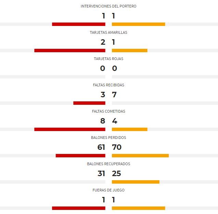Viewport: 218px width, 214px height.
Task: Click the Intervenciones del portero heading
Action: [108, 6]
